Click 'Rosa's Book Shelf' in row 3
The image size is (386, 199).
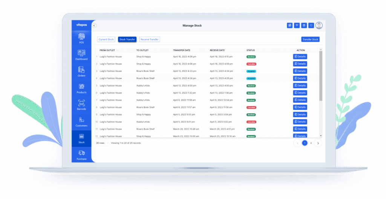pos(146,71)
